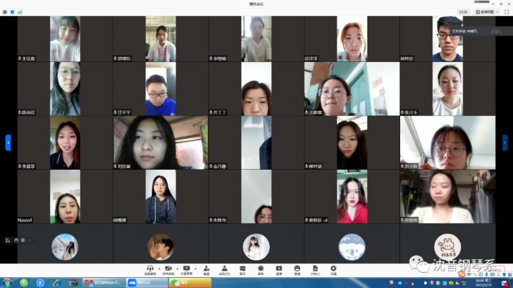Select the bunny avatar participant tile

tap(447, 246)
